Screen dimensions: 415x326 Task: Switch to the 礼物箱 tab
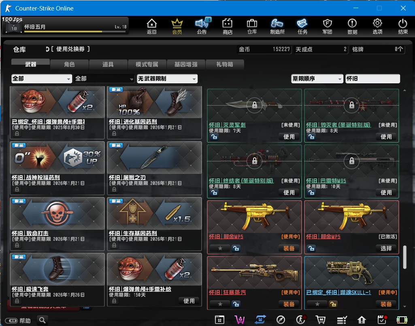(225, 64)
